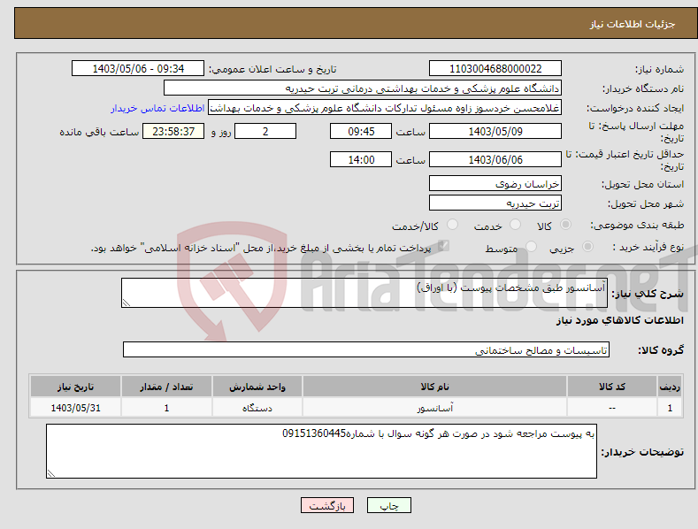
Task: Toggle the treasury bonds payment checkbox
Action: pos(443,246)
